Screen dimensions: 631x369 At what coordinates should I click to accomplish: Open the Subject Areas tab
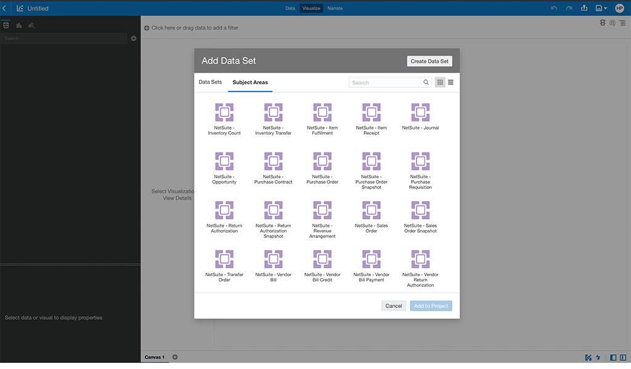tap(250, 82)
